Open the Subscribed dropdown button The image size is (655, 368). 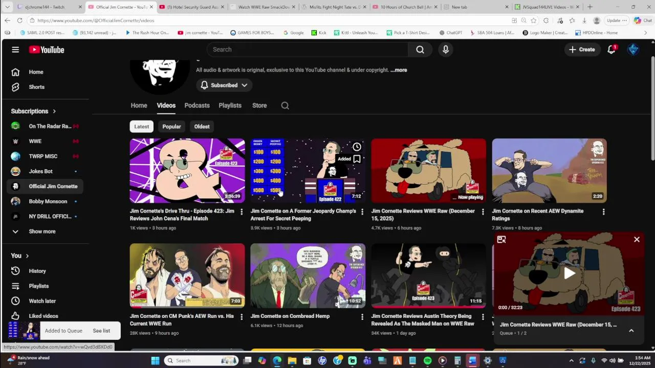(224, 85)
